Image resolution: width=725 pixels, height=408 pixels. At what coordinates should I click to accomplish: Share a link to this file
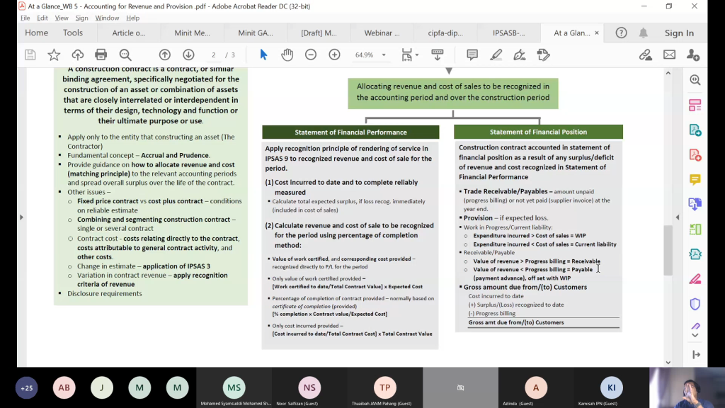(x=646, y=55)
